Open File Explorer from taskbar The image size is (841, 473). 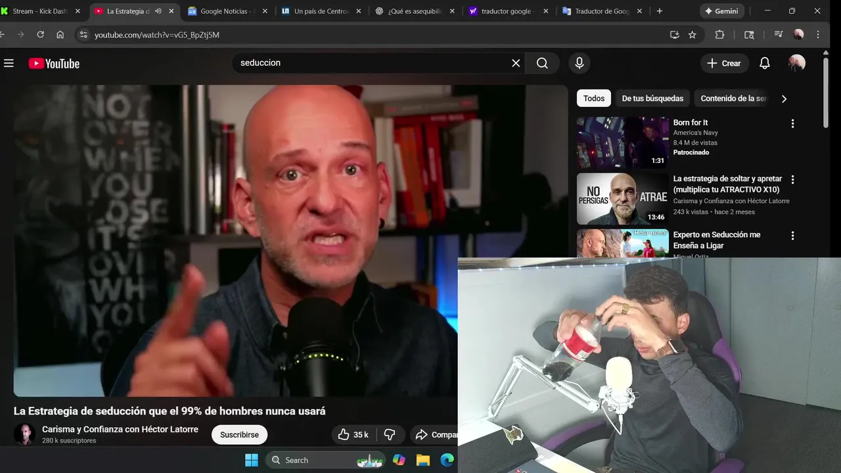[x=422, y=460]
